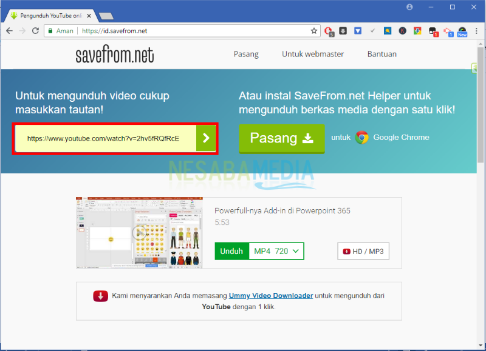Click the green padlock secure-site icon
This screenshot has width=486, height=351.
click(x=50, y=31)
